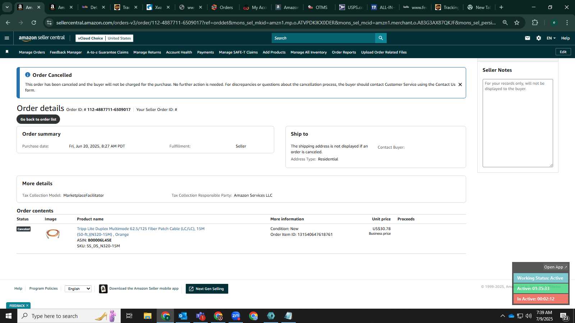This screenshot has height=323, width=575.
Task: Click the Canceled status badge
Action: pos(24,229)
